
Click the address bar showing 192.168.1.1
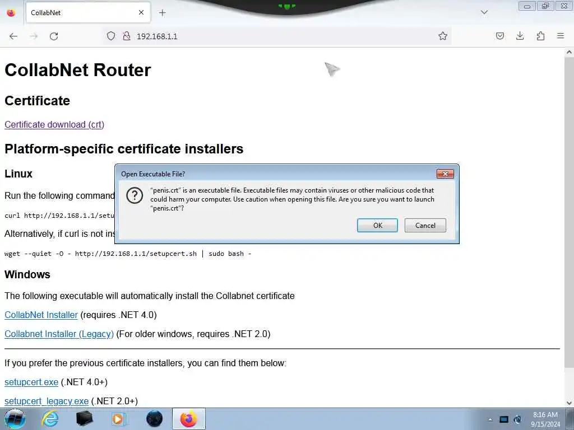coord(278,36)
